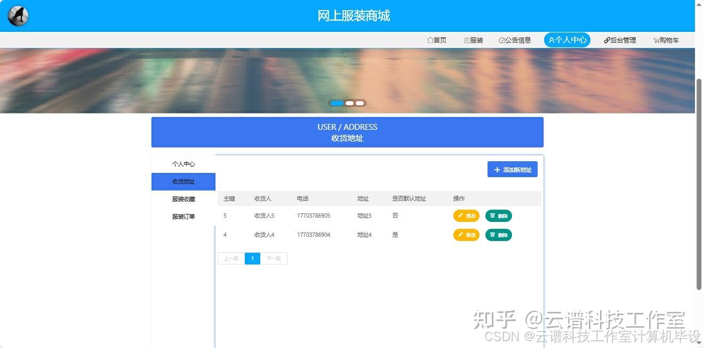This screenshot has height=348, width=703.
Task: Click phone number 17703786905
Action: [x=314, y=216]
